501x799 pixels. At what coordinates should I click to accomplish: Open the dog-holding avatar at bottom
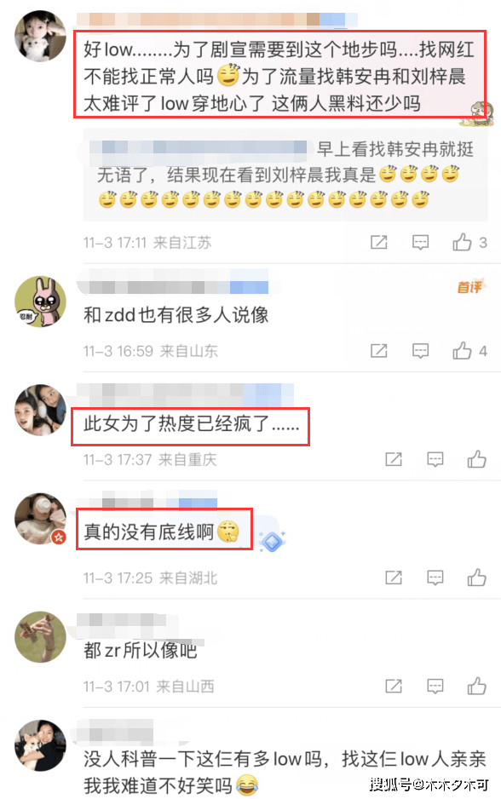point(40,745)
